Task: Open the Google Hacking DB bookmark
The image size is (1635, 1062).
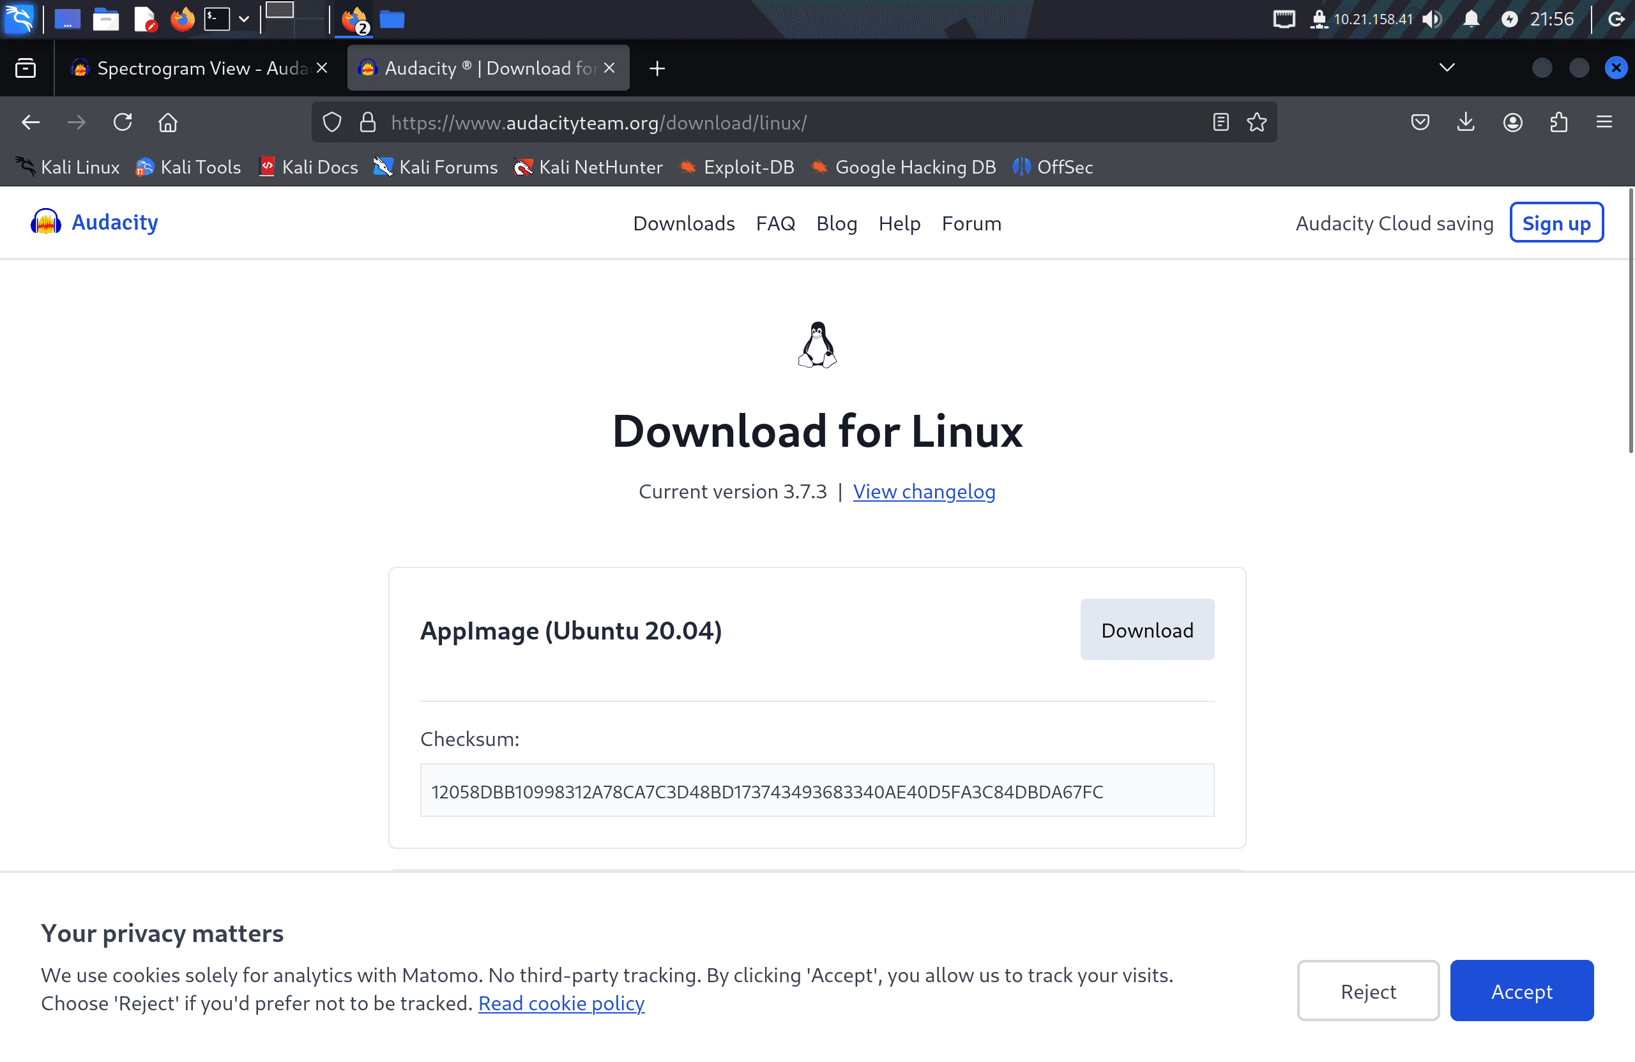Action: tap(902, 167)
